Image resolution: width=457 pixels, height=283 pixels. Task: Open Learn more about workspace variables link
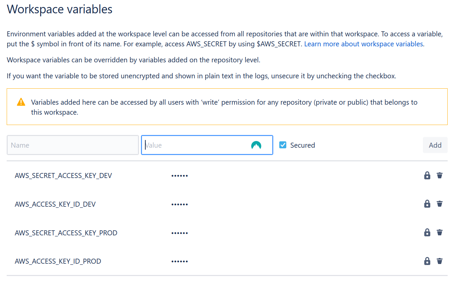coord(363,44)
